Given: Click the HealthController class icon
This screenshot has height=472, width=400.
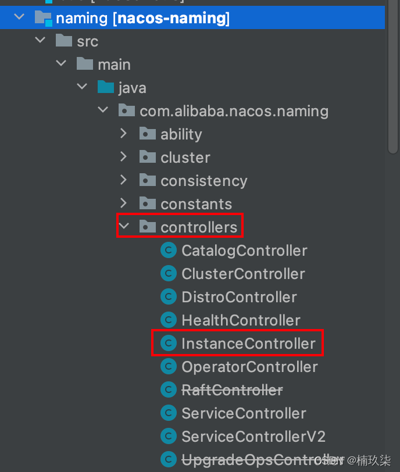Looking at the screenshot, I should (x=169, y=320).
